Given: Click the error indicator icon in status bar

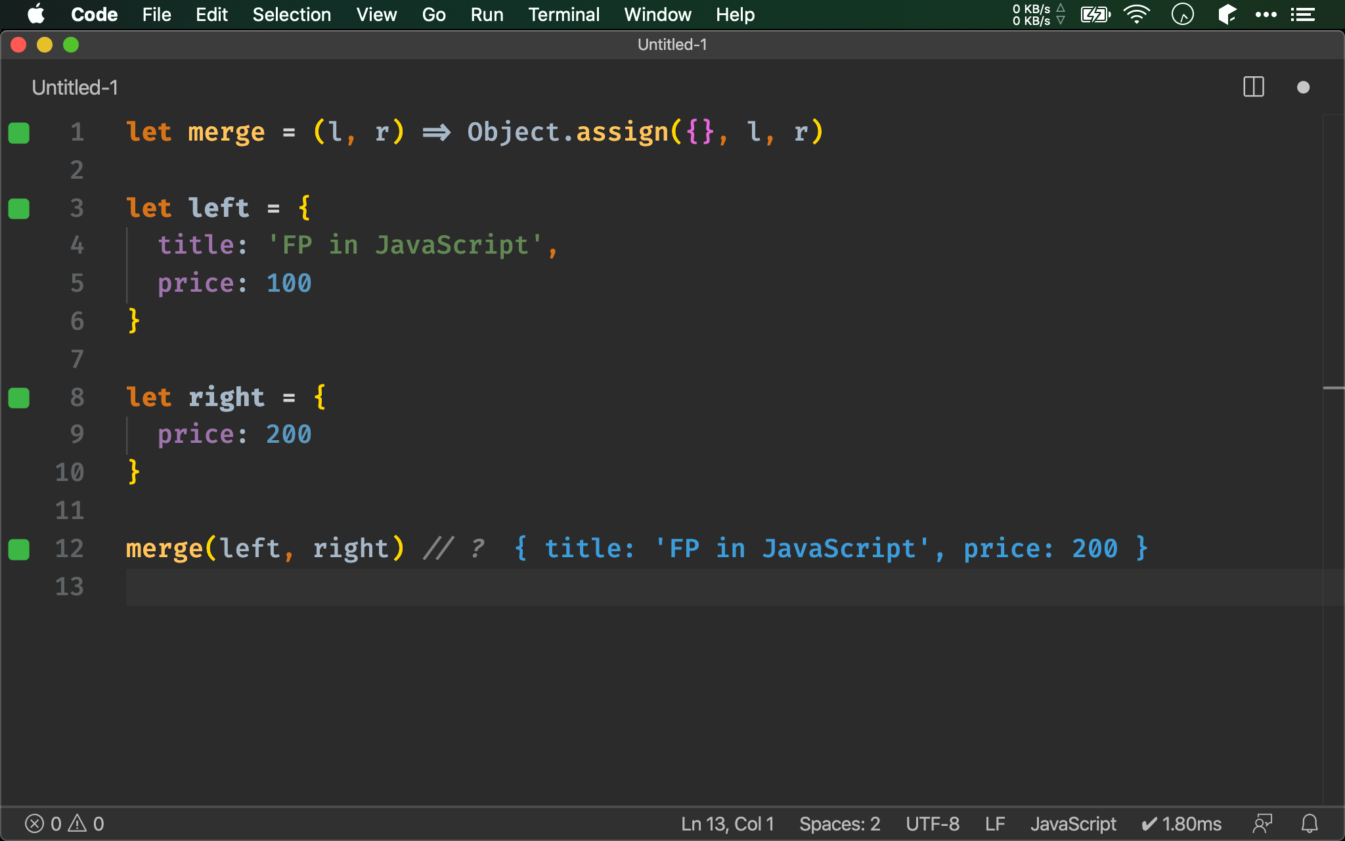Looking at the screenshot, I should [34, 823].
